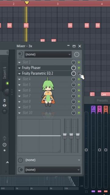The image size is (110, 195).
Task: Click the clock icon beside the input selector
Action: click(77, 55)
